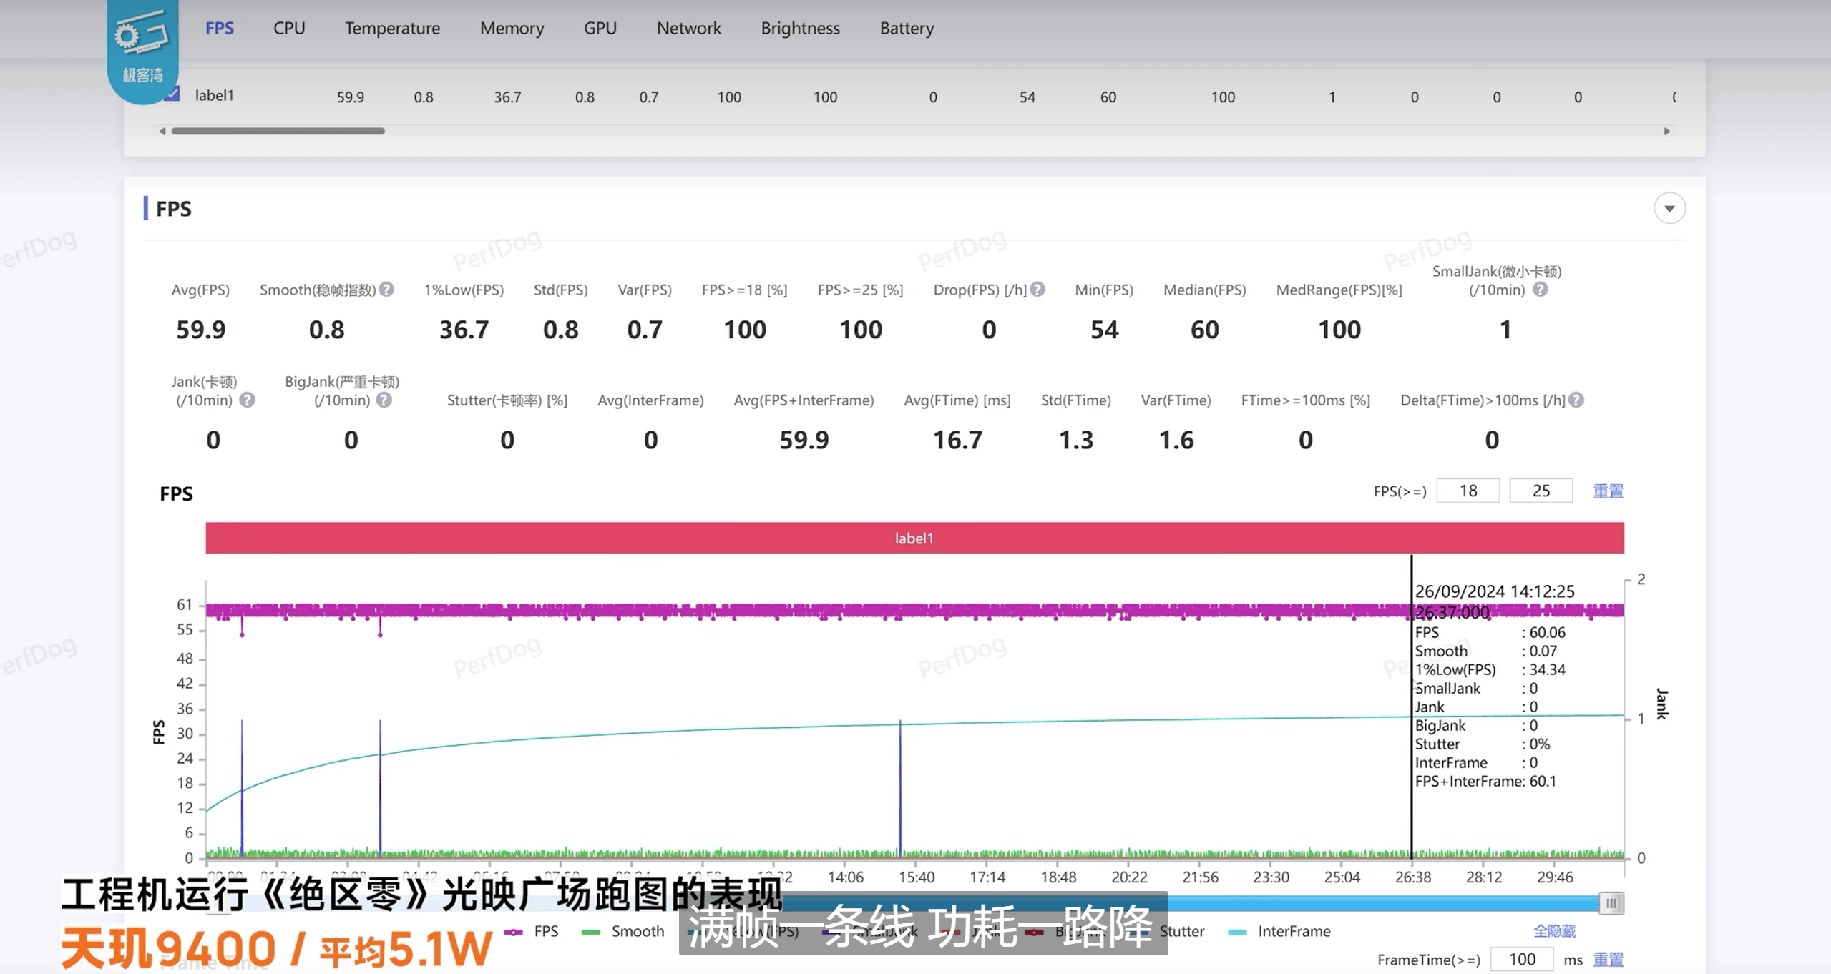Click help icon beside BigJank (/10min)

coord(384,400)
